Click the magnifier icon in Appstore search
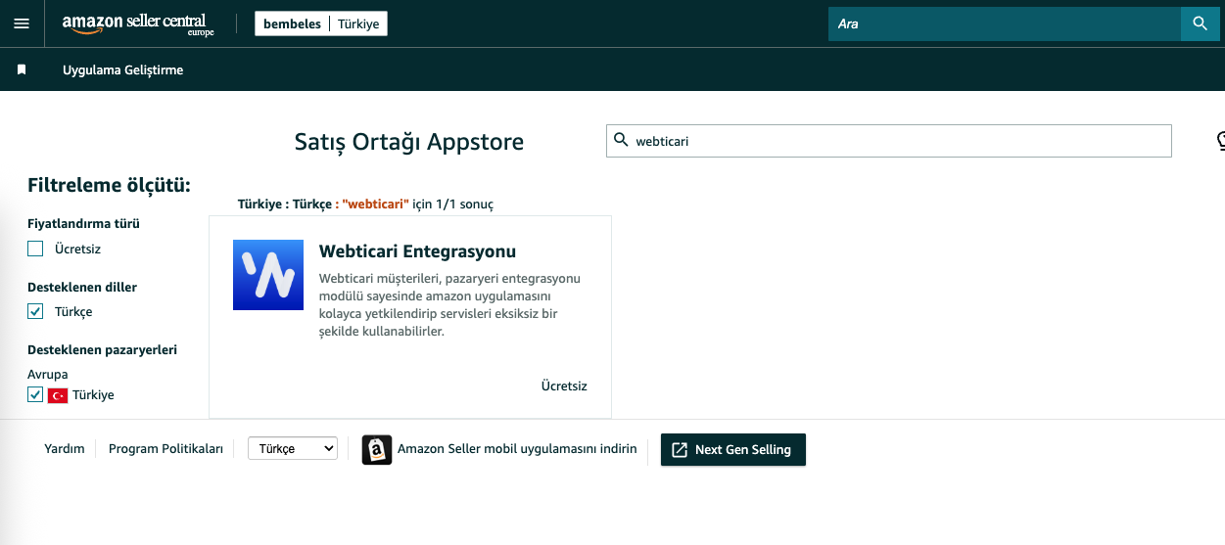The image size is (1225, 545). (x=621, y=141)
